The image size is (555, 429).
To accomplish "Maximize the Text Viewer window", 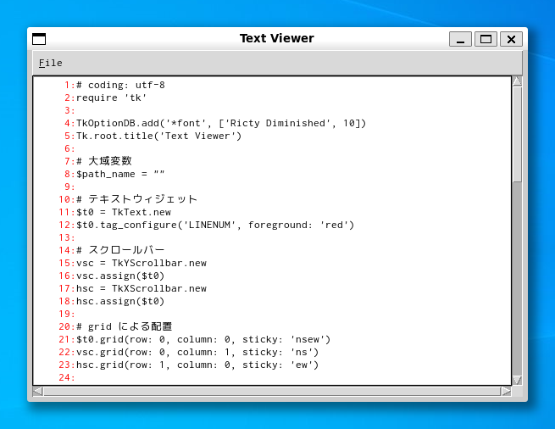I will point(486,39).
